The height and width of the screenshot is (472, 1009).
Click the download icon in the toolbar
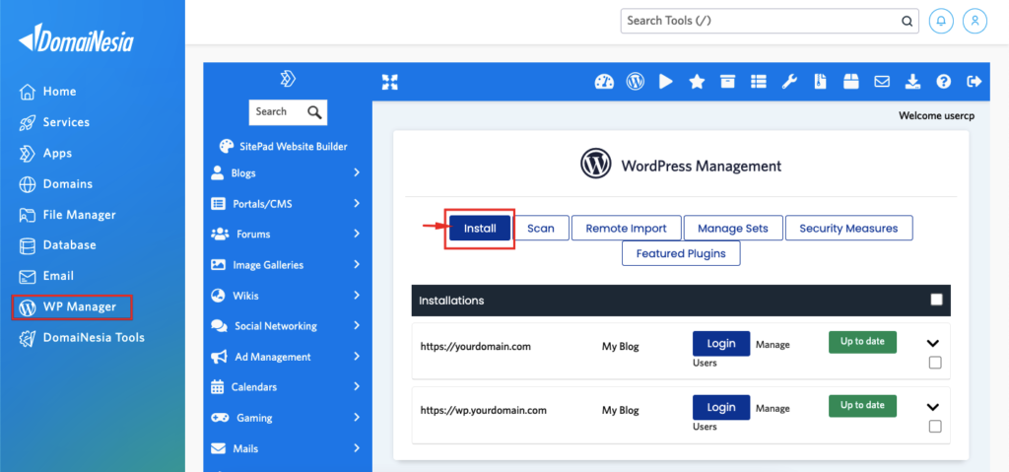coord(912,81)
